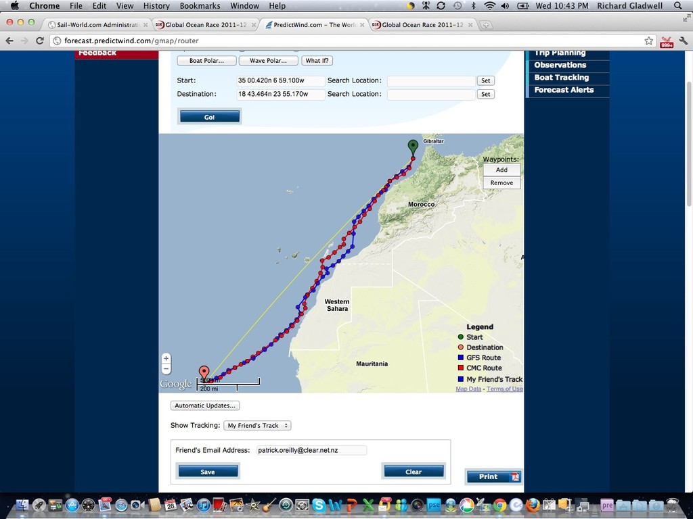The width and height of the screenshot is (693, 519).
Task: Open Observations in the sidebar
Action: pyautogui.click(x=560, y=65)
